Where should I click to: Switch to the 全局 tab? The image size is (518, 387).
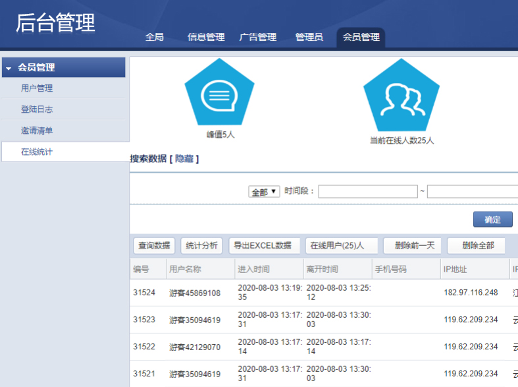click(x=154, y=37)
